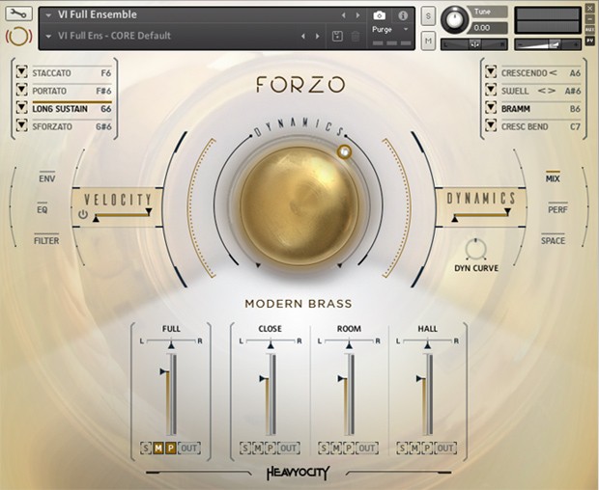The image size is (599, 490).
Task: Open the PORTATO articulation dropdown
Action: (22, 90)
